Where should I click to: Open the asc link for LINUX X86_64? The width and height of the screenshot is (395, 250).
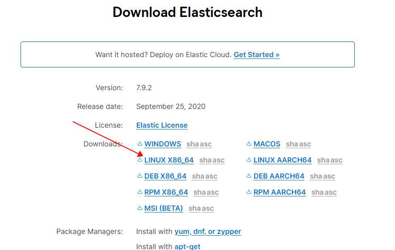tap(219, 160)
